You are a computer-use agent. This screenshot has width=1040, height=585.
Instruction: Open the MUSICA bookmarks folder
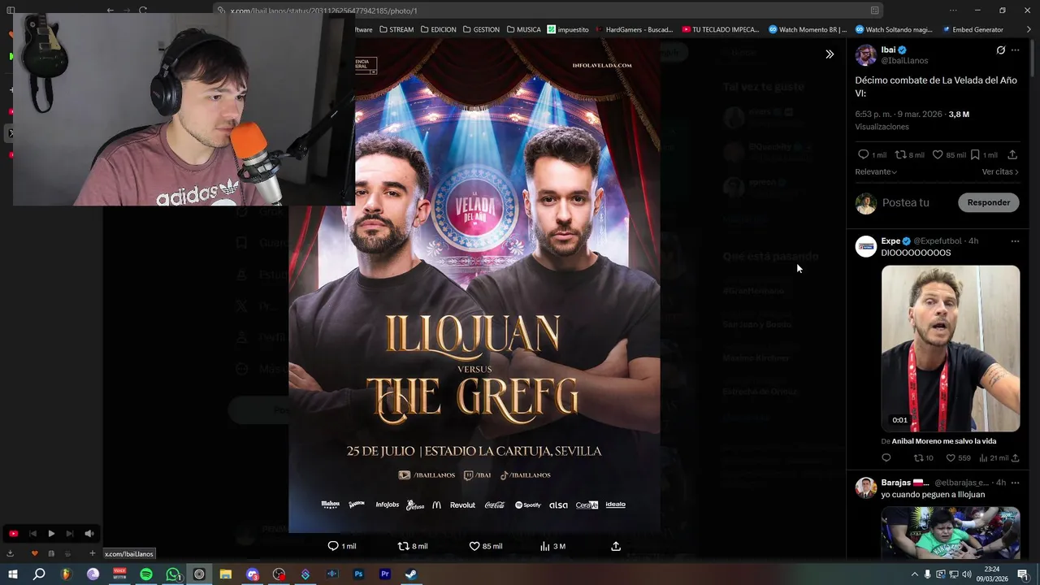pyautogui.click(x=523, y=29)
